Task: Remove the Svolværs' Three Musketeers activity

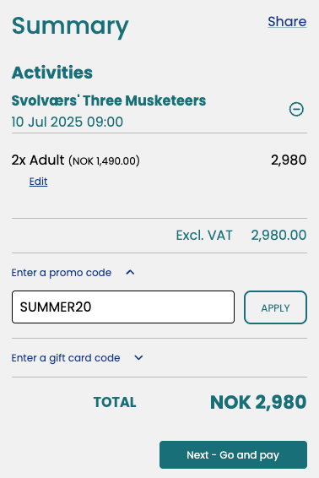Action: (296, 109)
